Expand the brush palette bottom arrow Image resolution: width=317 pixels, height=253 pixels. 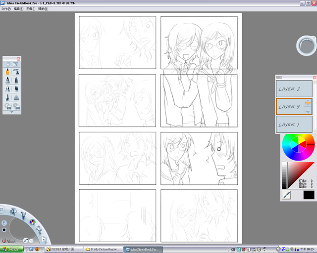pos(12,112)
